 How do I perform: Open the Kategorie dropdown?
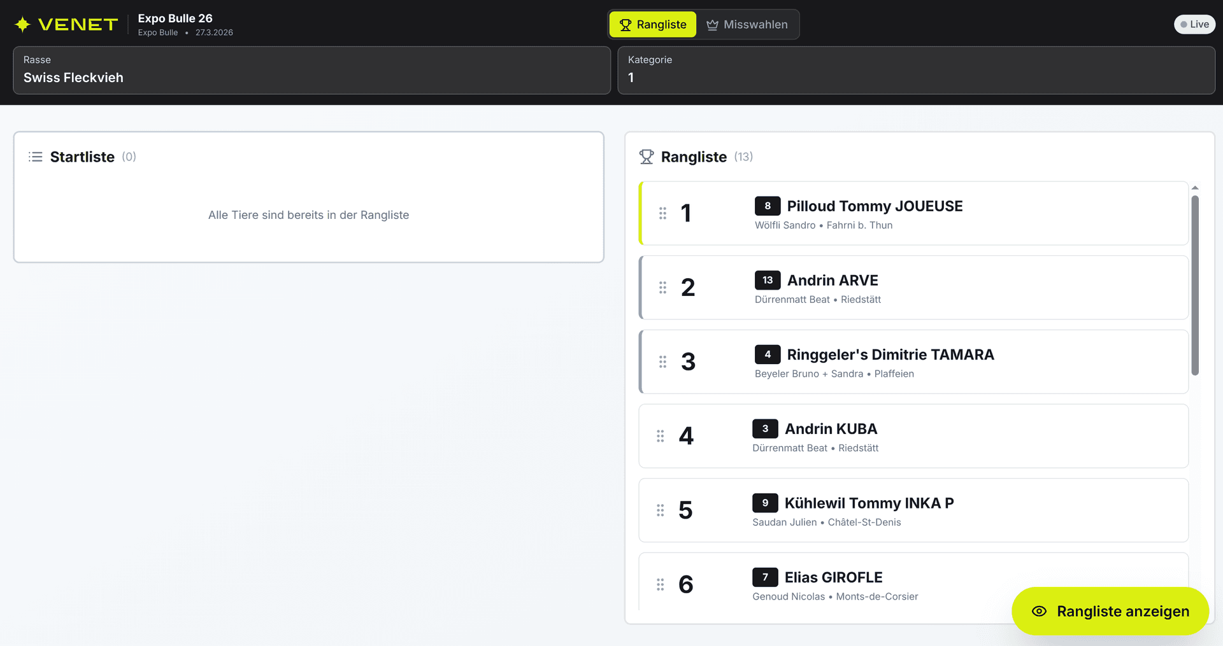pos(916,70)
